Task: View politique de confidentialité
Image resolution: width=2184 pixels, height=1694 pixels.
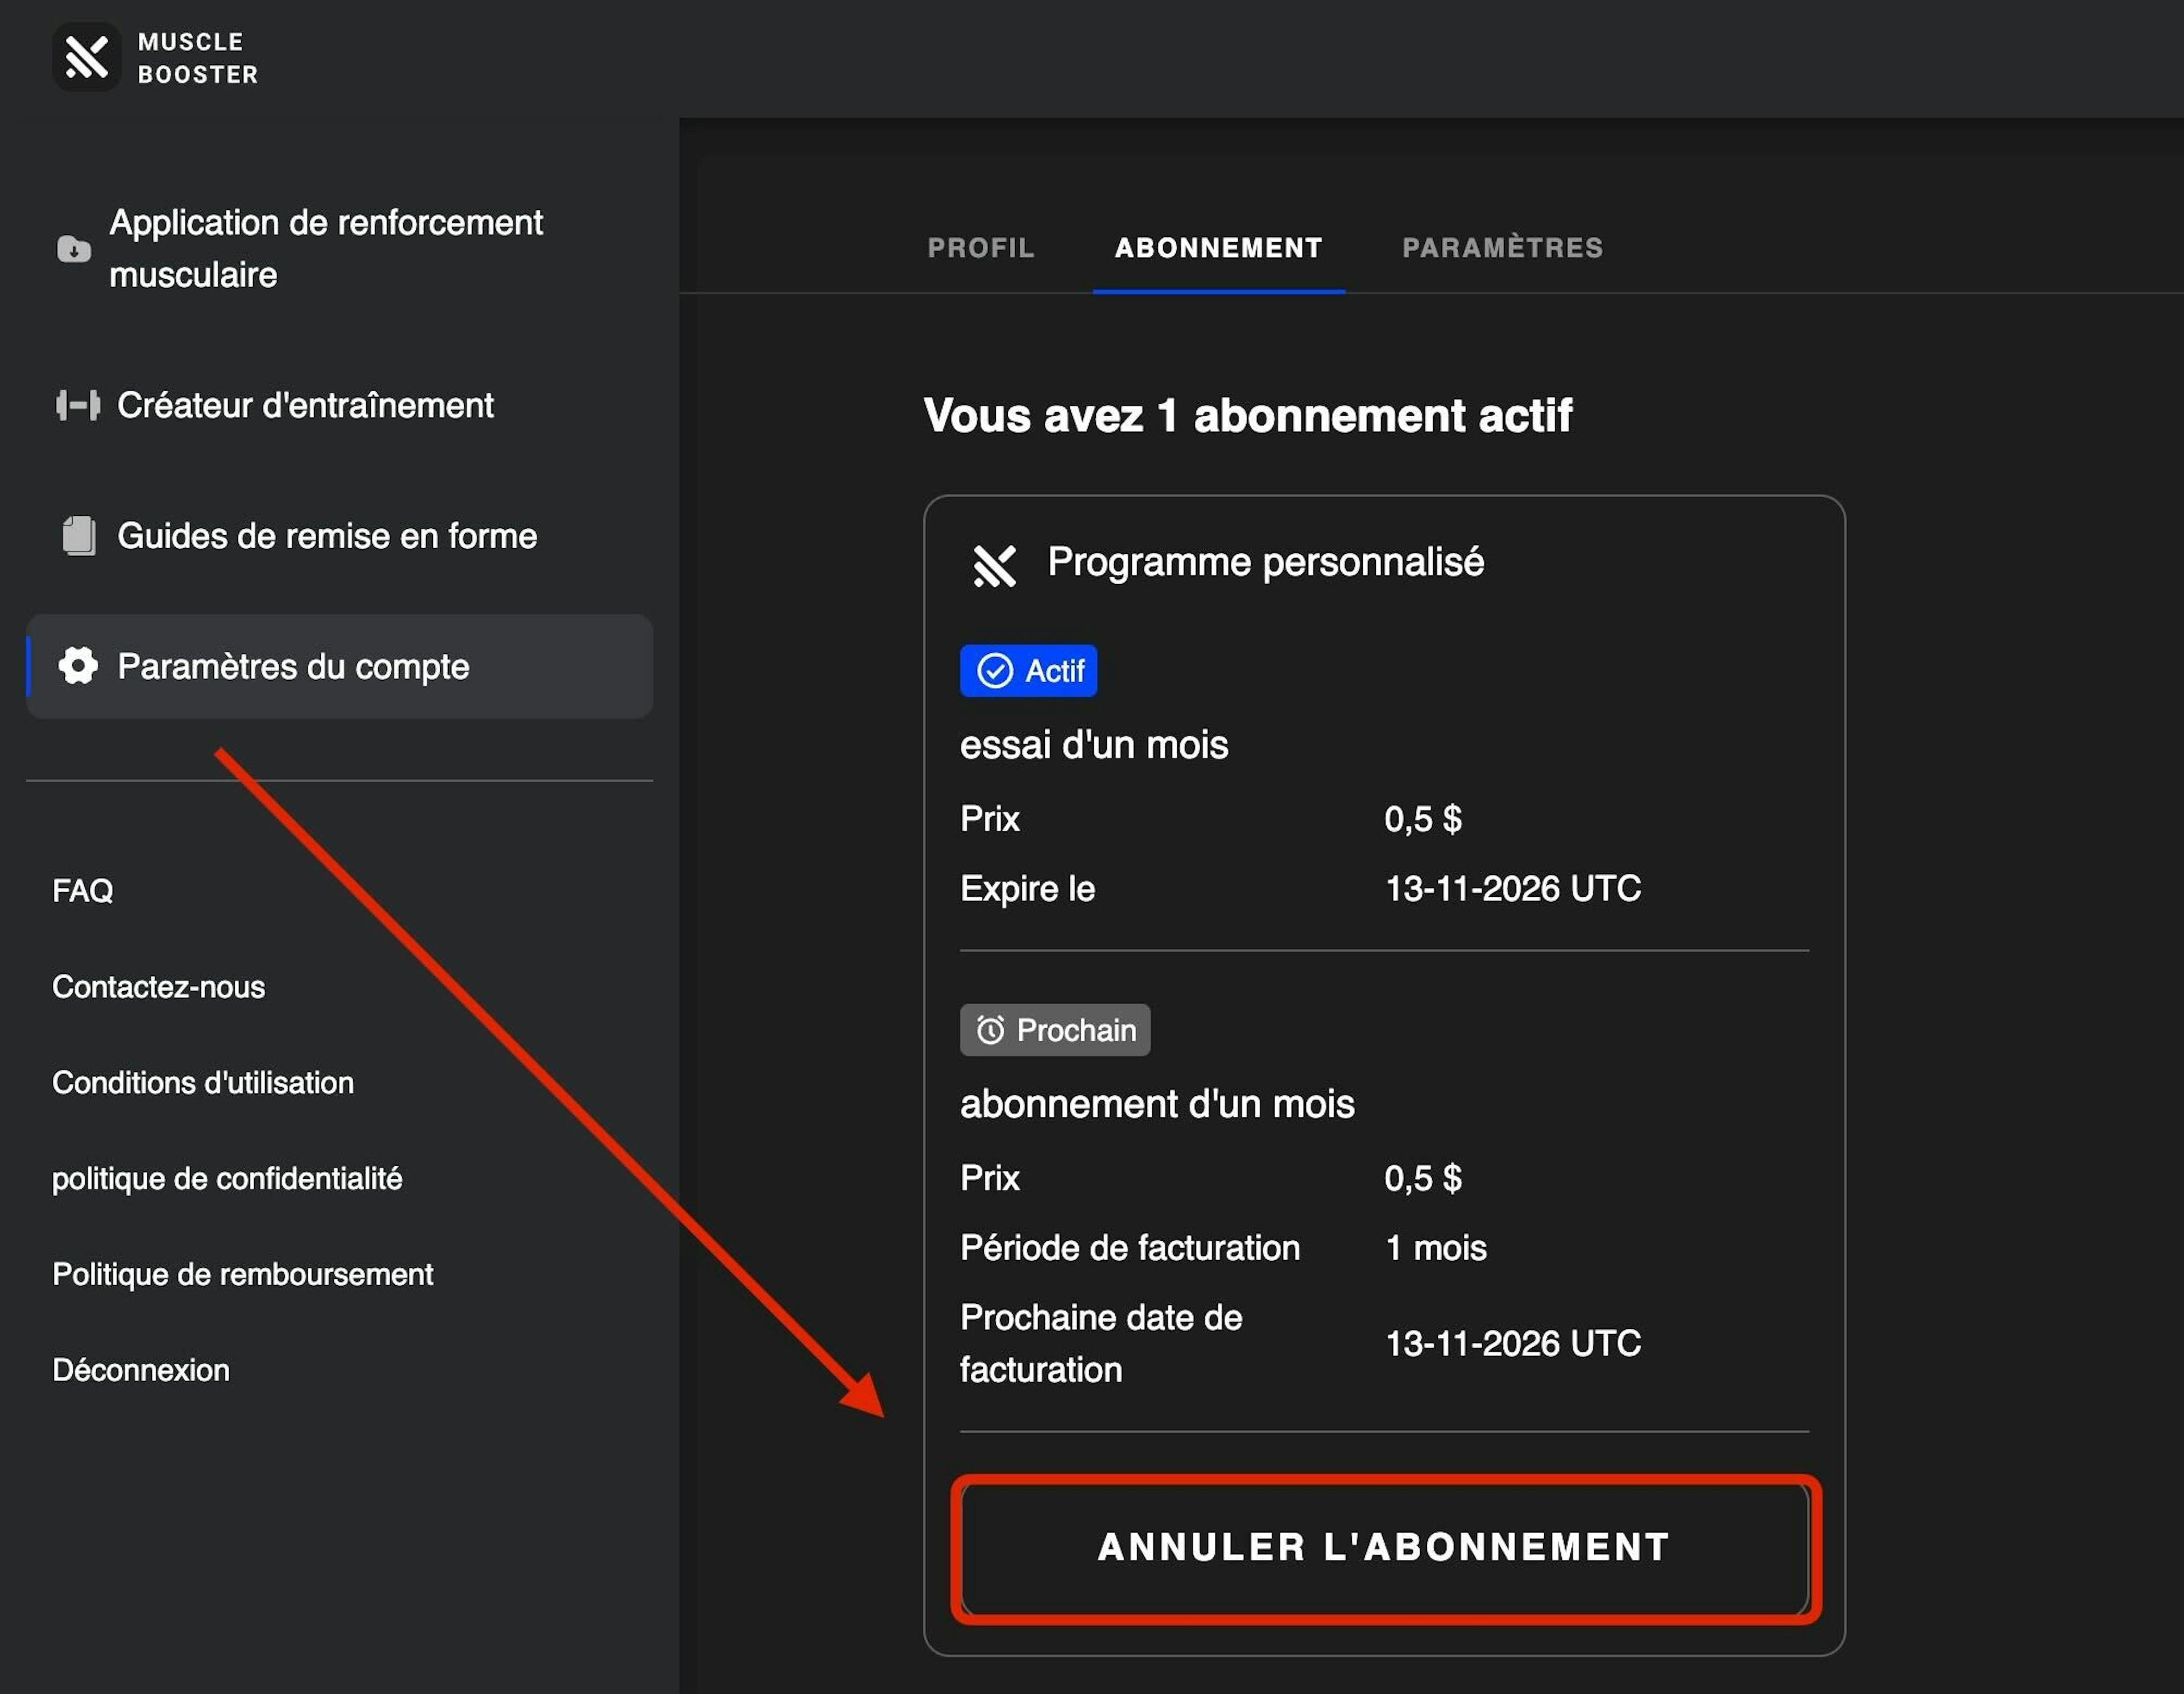Action: pyautogui.click(x=227, y=1178)
